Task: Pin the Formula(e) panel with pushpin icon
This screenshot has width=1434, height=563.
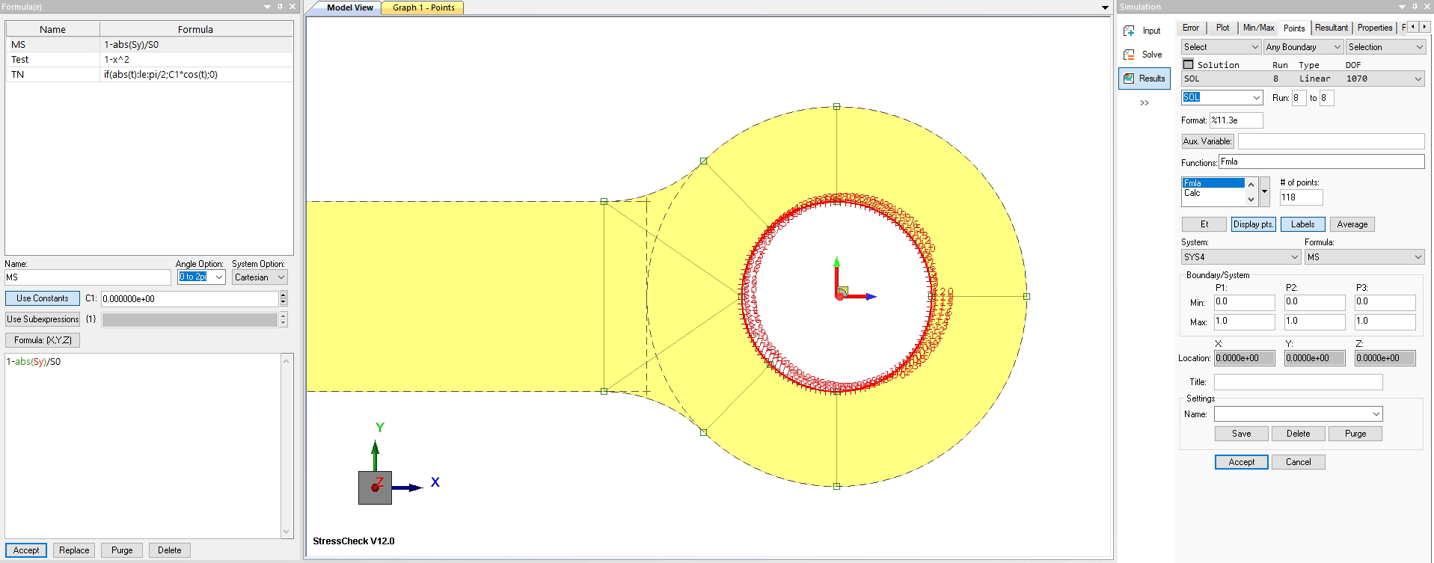Action: click(x=281, y=7)
